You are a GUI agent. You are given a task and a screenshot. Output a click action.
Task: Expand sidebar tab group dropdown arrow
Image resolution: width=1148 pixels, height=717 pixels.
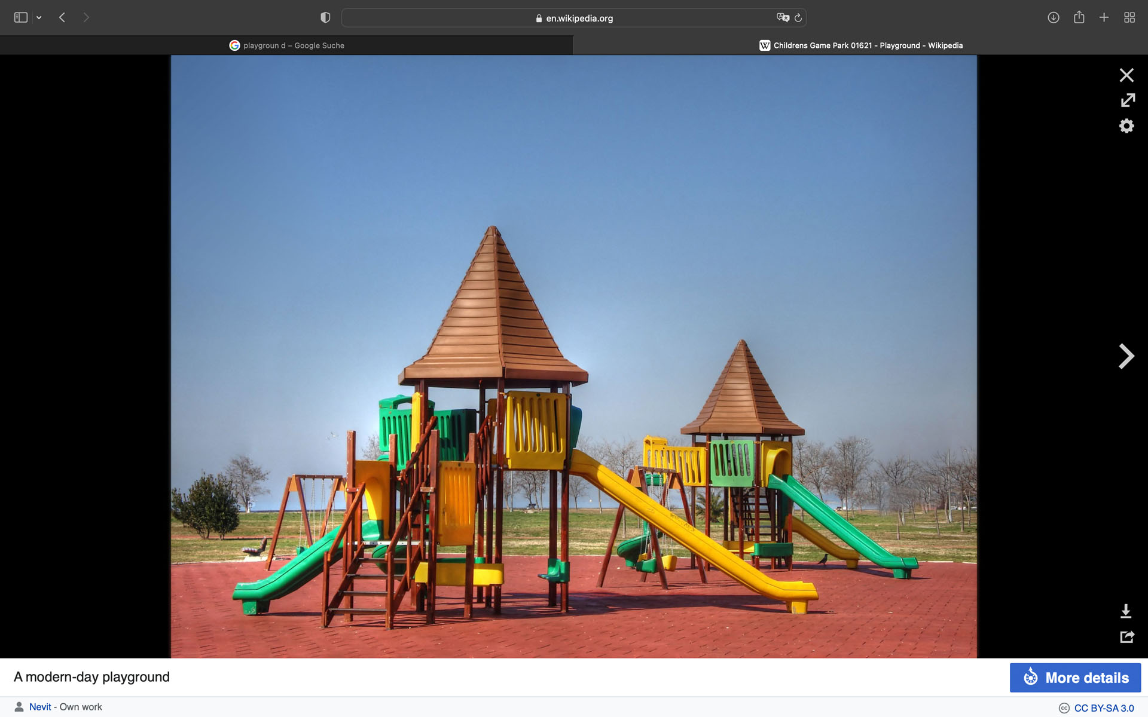click(x=39, y=18)
